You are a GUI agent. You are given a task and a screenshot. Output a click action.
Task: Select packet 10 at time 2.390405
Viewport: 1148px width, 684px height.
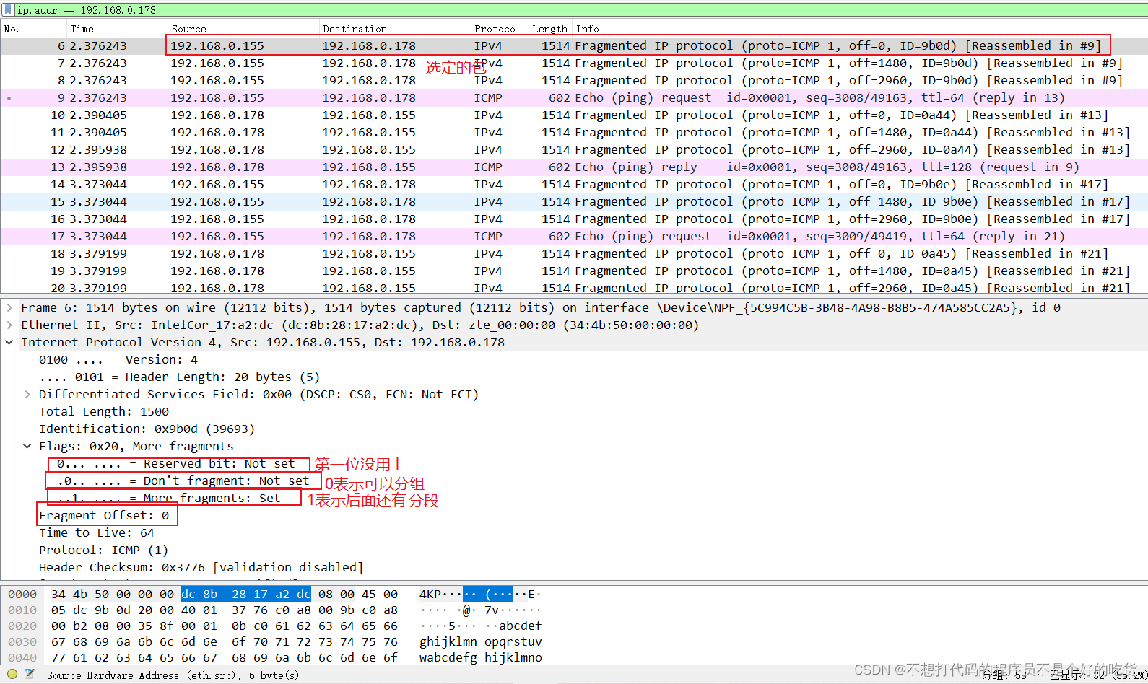tap(574, 115)
